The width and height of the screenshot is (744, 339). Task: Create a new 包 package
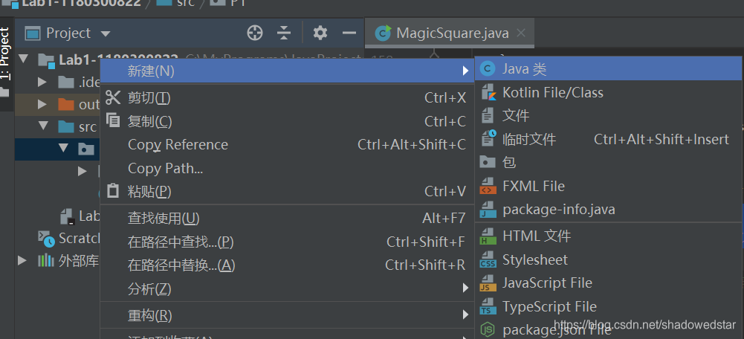(x=609, y=162)
